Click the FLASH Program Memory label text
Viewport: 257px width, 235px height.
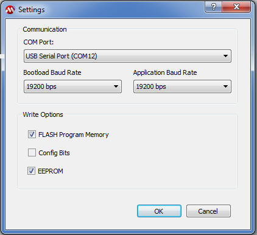point(74,135)
